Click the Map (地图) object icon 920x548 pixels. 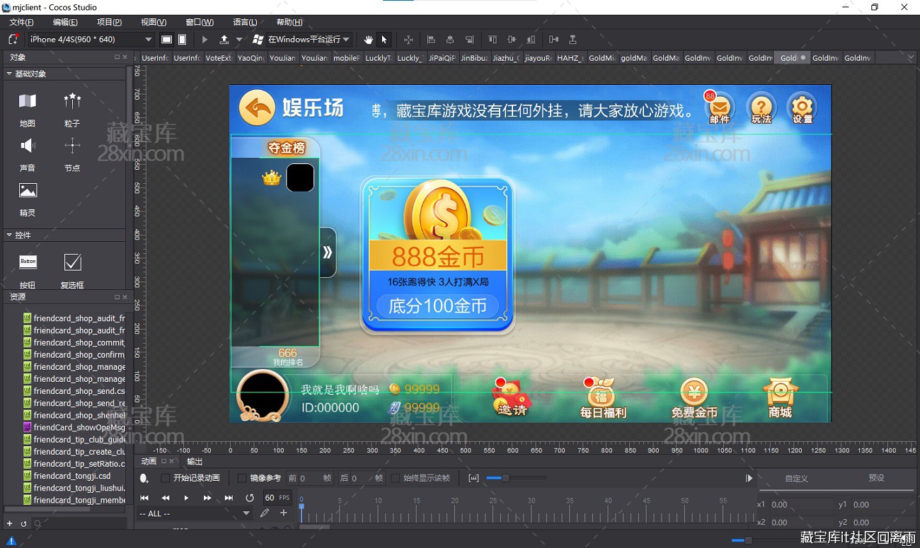coord(28,102)
